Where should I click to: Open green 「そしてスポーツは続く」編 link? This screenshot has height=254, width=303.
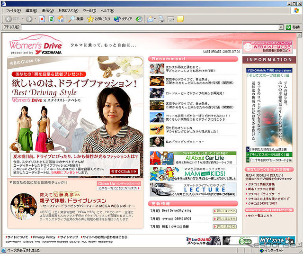click(x=269, y=154)
